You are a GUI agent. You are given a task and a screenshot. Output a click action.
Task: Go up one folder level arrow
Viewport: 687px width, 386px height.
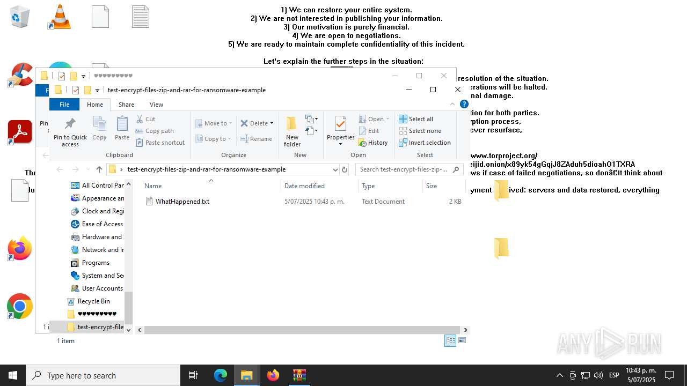(x=99, y=169)
